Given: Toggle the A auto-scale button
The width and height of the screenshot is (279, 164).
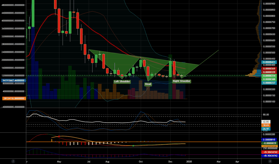Looking at the screenshot, I should pos(270,161).
